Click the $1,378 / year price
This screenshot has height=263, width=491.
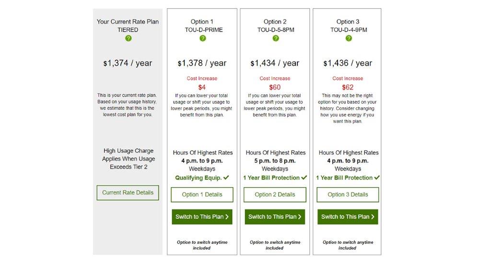(202, 63)
